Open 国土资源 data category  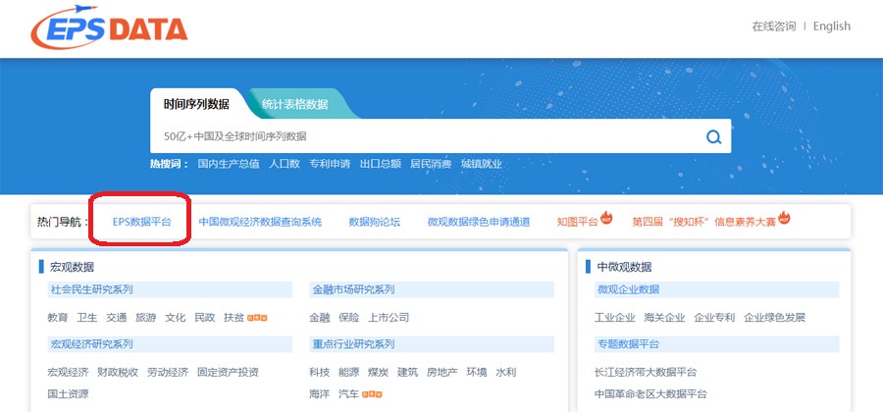point(68,394)
